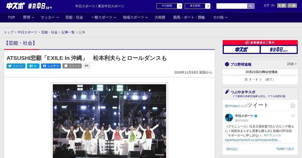Click the 【芸能・社会】 section heading
The height and width of the screenshot is (158, 302).
20,43
